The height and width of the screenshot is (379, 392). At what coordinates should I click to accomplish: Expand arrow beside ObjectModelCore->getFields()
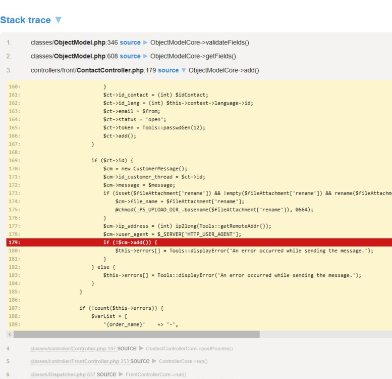pyautogui.click(x=146, y=56)
